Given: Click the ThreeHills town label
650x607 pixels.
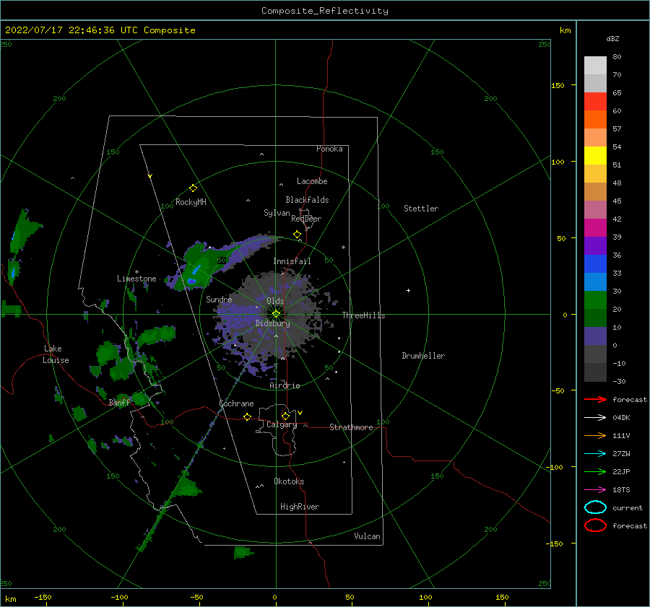Looking at the screenshot, I should pyautogui.click(x=363, y=315).
